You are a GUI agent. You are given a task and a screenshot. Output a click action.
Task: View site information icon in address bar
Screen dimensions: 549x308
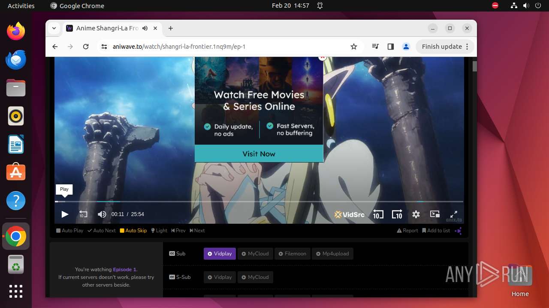pos(104,47)
